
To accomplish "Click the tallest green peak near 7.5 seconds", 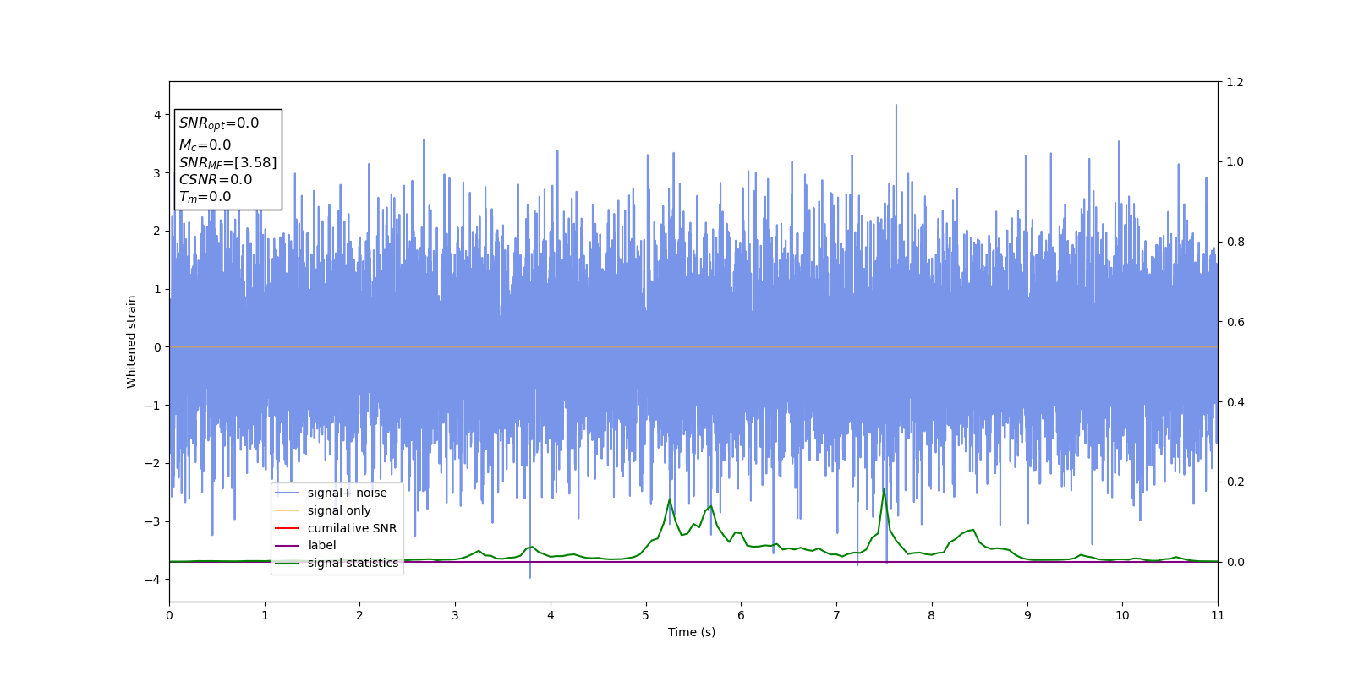I will [x=884, y=490].
